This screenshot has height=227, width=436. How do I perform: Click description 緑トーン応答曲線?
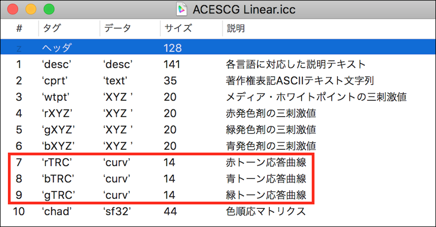coord(266,195)
